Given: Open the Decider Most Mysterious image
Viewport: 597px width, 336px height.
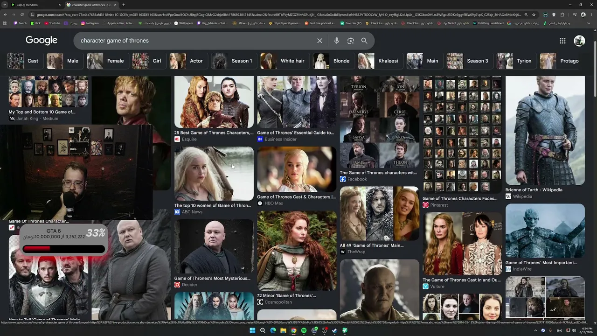Looking at the screenshot, I should point(214,247).
